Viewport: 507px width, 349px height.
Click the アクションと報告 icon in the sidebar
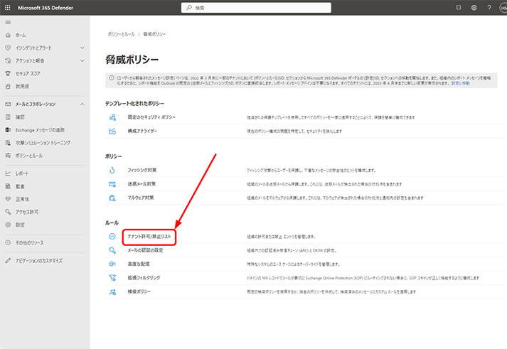point(8,60)
